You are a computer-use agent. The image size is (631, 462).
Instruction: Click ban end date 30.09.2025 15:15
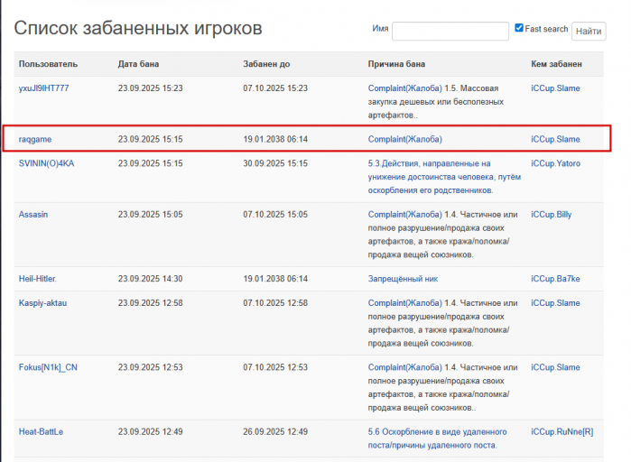[x=275, y=163]
